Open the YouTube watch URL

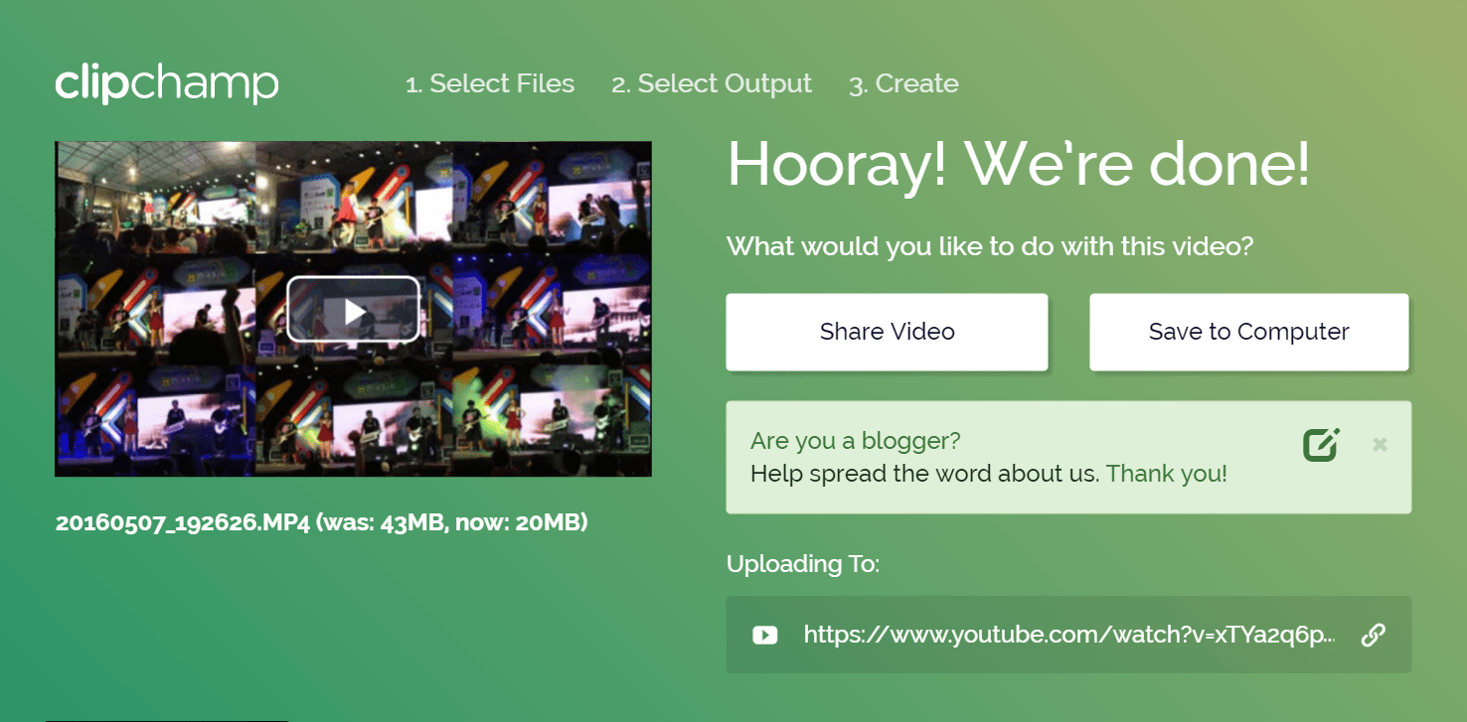(1068, 635)
